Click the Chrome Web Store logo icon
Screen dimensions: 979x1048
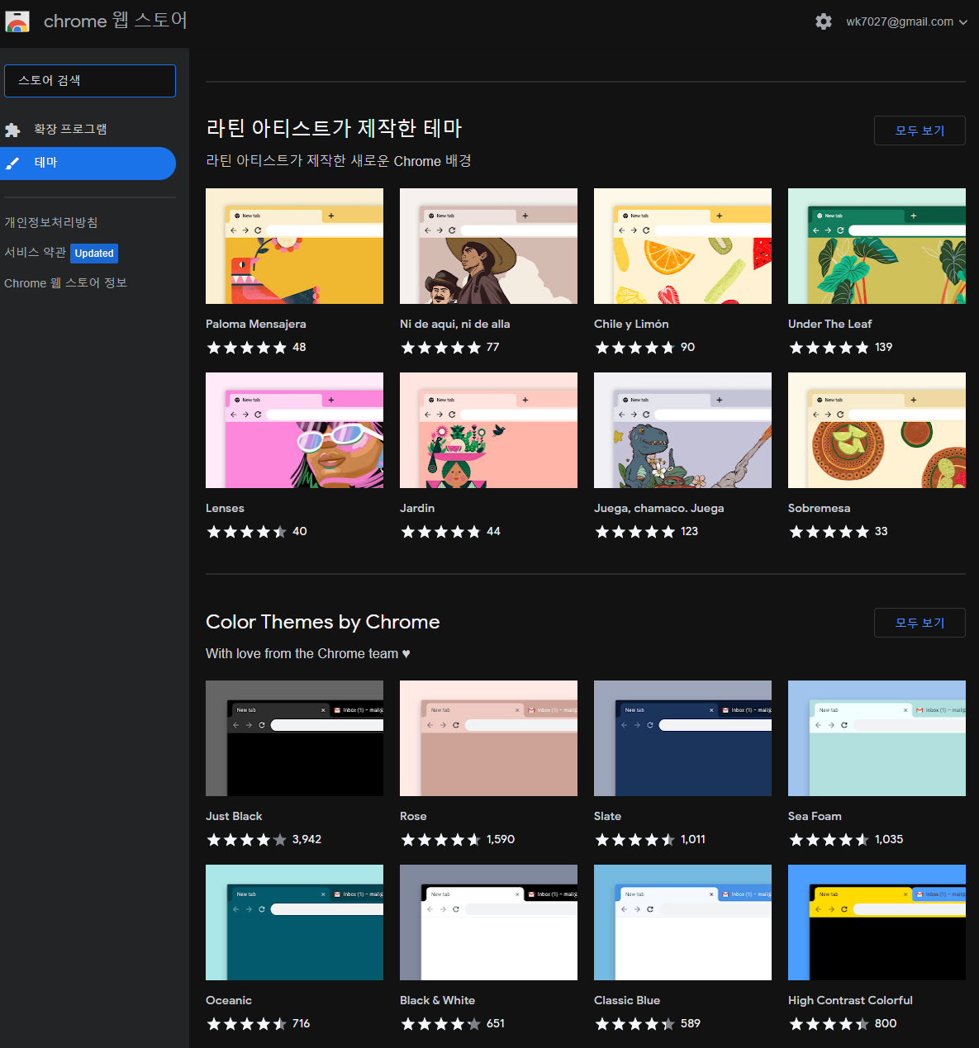pos(17,21)
